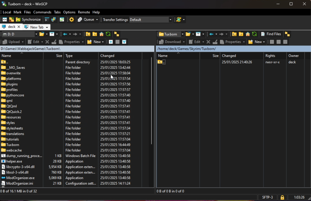The height and width of the screenshot is (201, 311).
Task: Click the Queue button
Action: [x=86, y=20]
